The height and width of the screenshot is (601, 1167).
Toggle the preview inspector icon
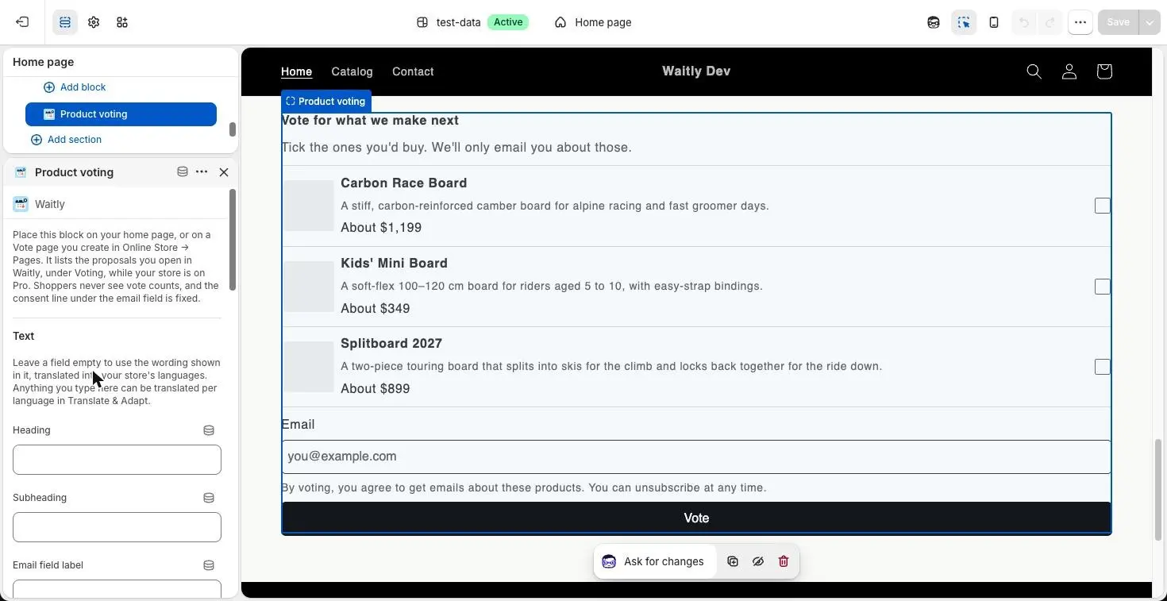click(964, 22)
